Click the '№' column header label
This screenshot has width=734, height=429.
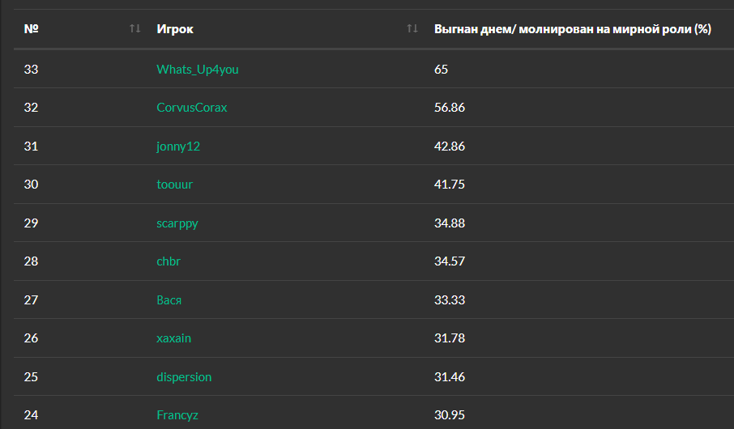[32, 29]
